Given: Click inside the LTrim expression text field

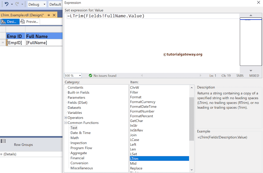Looking at the screenshot, I should [128, 16].
